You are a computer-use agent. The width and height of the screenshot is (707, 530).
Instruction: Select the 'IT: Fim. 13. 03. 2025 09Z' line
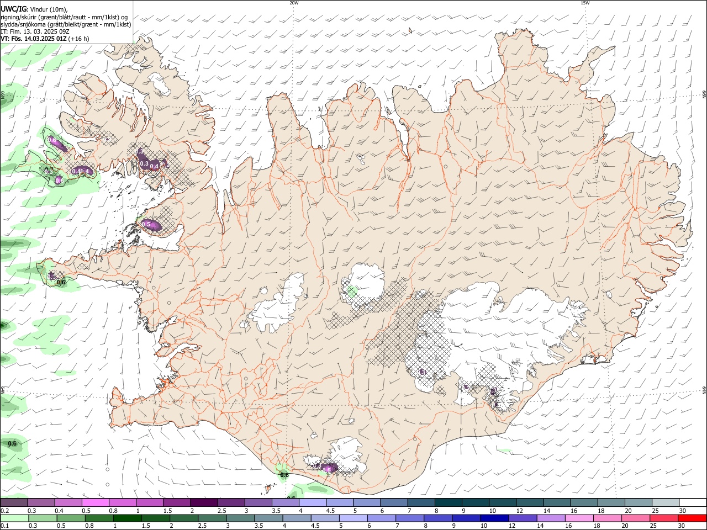(x=35, y=31)
